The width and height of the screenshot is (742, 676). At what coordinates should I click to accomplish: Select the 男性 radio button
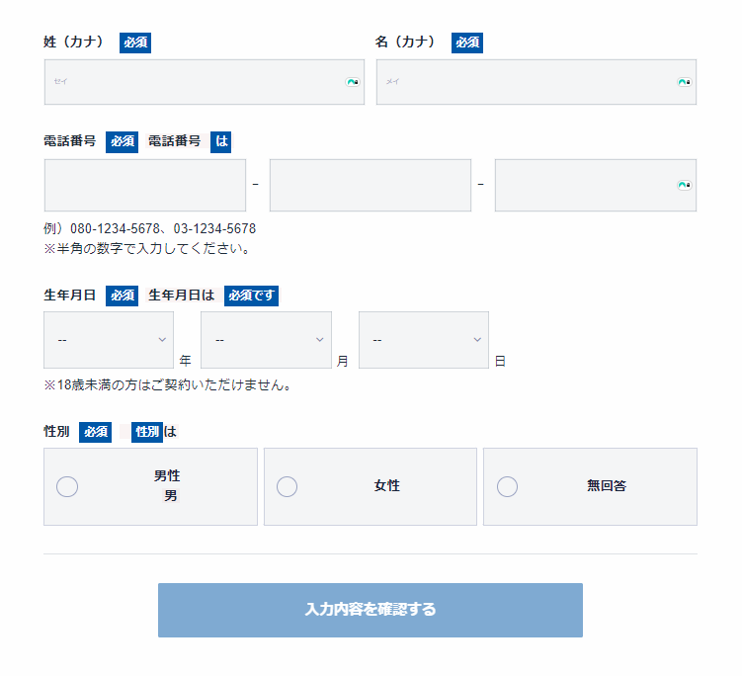68,486
